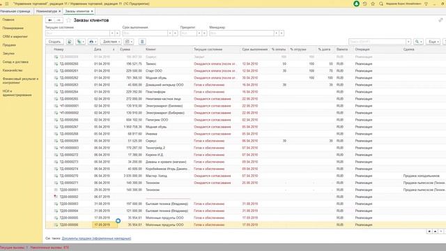Open the Склад и доставка section
This screenshot has width=446, height=251.
pos(15,62)
